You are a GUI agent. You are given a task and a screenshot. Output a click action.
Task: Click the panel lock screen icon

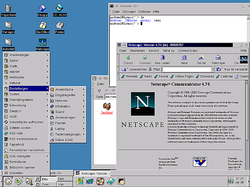pos(37,184)
